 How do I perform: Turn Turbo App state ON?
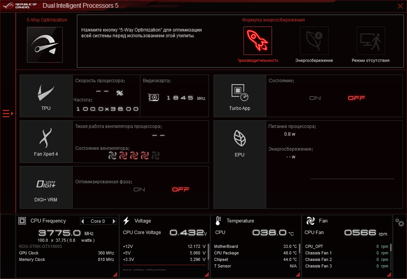click(x=315, y=98)
